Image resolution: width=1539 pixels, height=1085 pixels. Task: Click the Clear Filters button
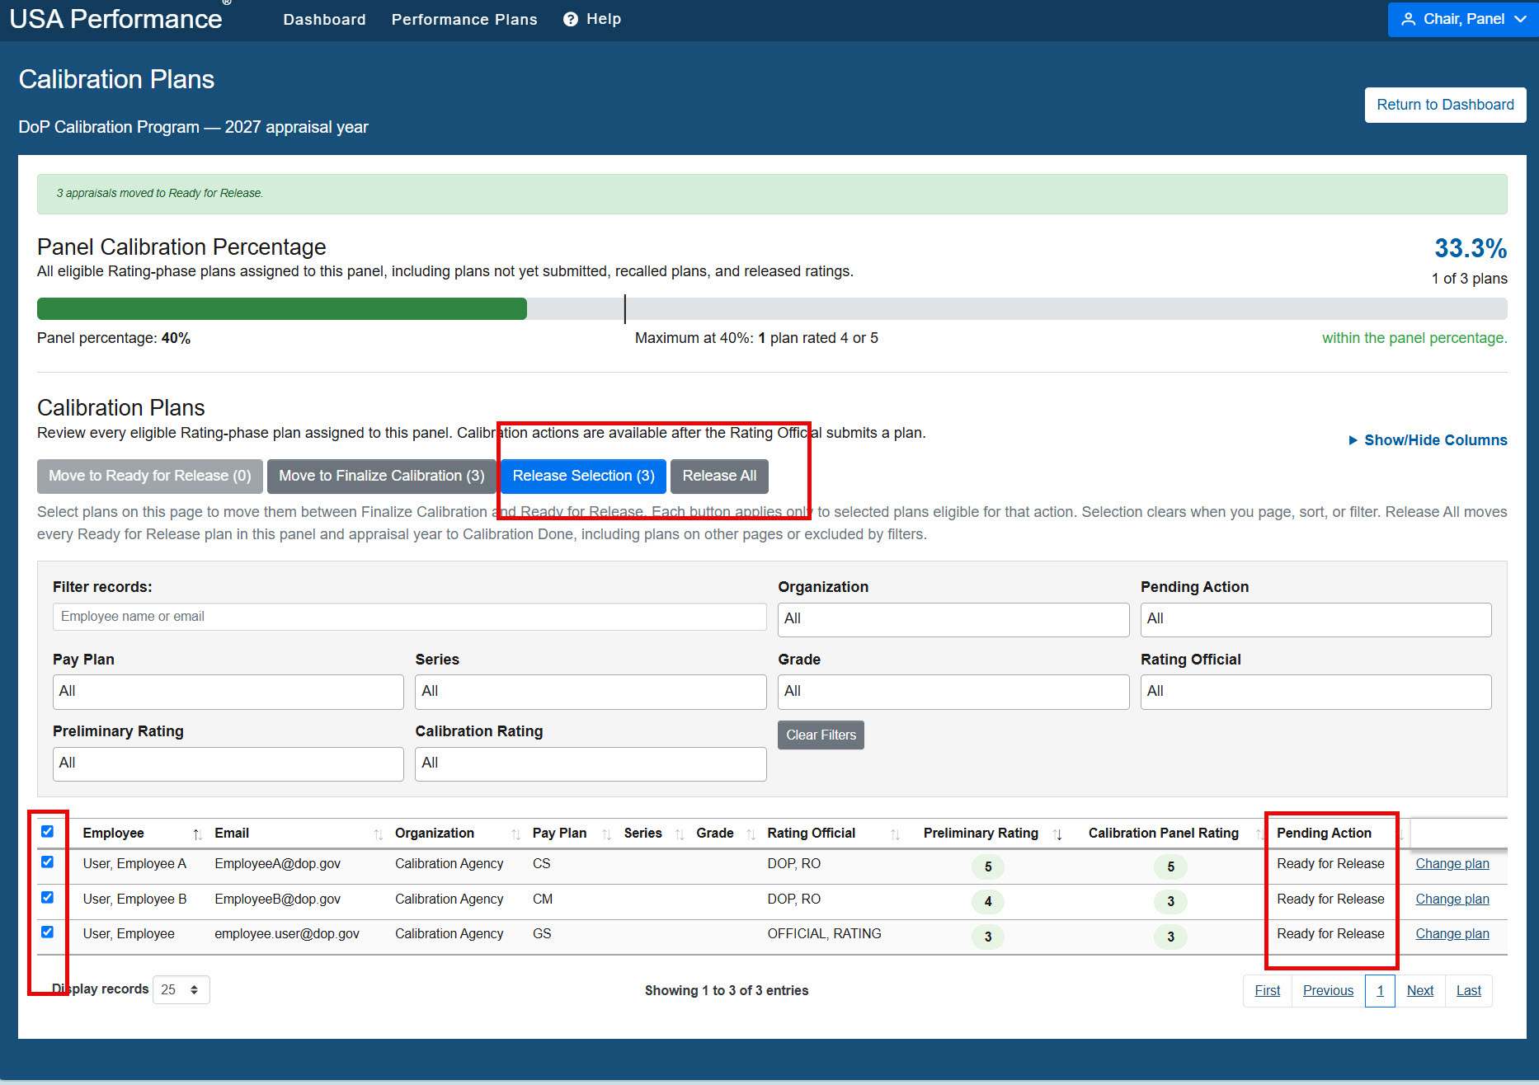pos(821,735)
